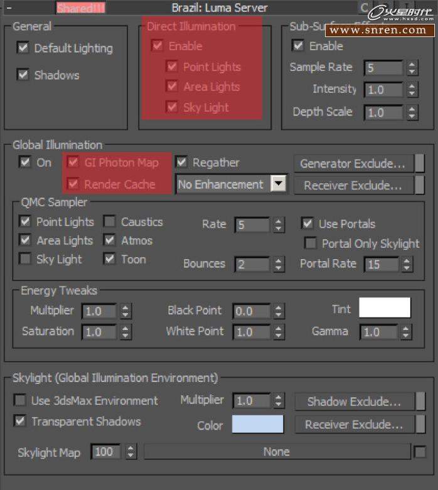
Task: Toggle Sub-Surface Effects Enable checkbox
Action: (x=298, y=46)
